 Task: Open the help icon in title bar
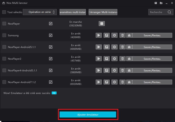point(156,3)
